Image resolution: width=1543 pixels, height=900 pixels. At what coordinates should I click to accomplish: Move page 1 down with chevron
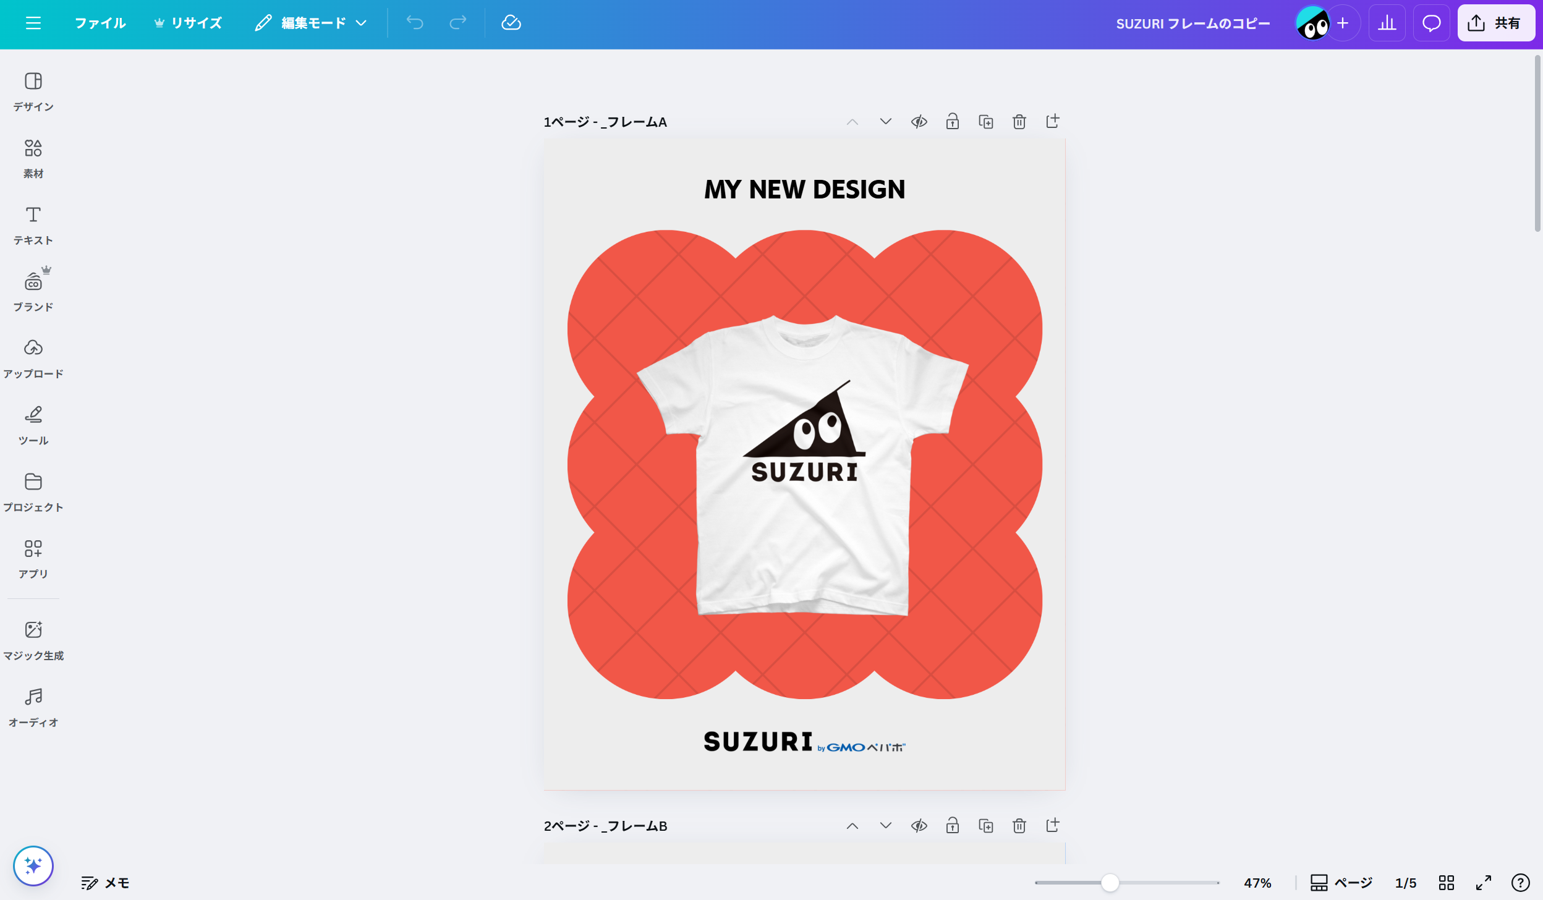click(886, 122)
